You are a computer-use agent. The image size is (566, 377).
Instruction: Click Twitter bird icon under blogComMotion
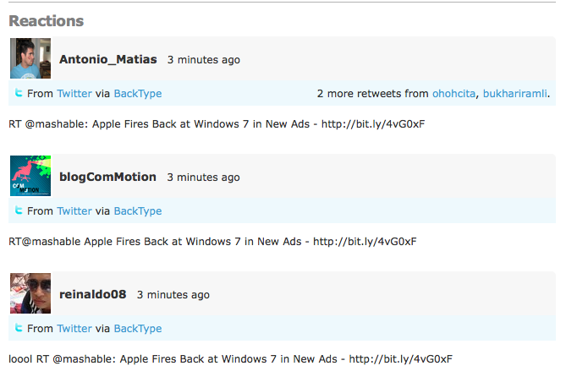(x=19, y=210)
